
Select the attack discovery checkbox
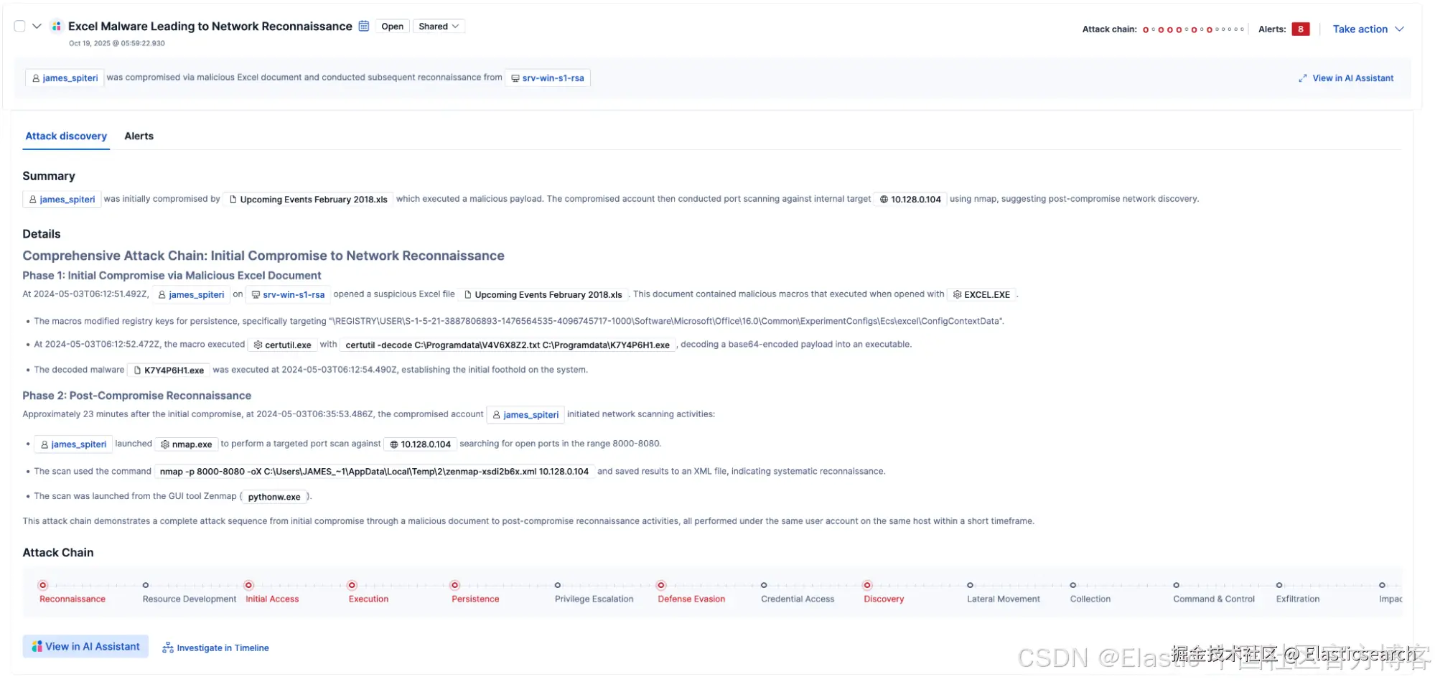click(x=20, y=27)
